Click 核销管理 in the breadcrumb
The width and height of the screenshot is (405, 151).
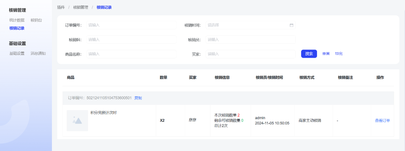81,7
